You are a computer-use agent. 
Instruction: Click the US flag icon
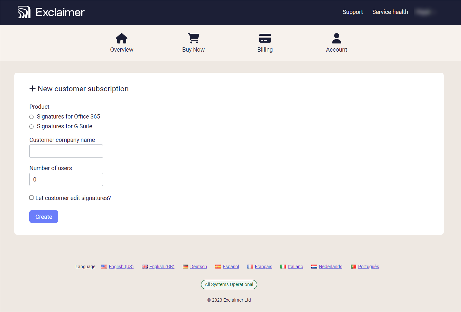tap(104, 267)
